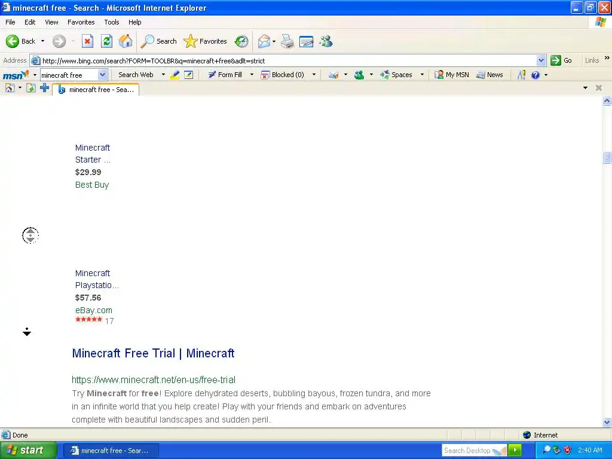612x459 pixels.
Task: Open the Help menu
Action: [135, 22]
